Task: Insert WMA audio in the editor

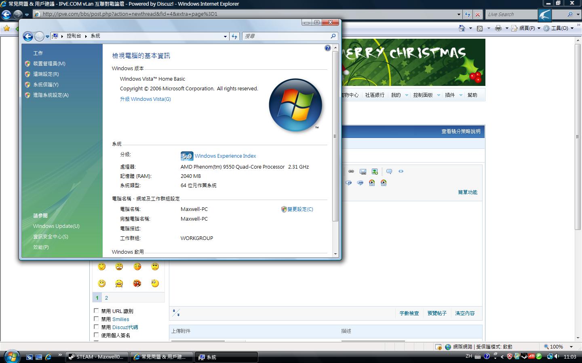Action: point(372,183)
